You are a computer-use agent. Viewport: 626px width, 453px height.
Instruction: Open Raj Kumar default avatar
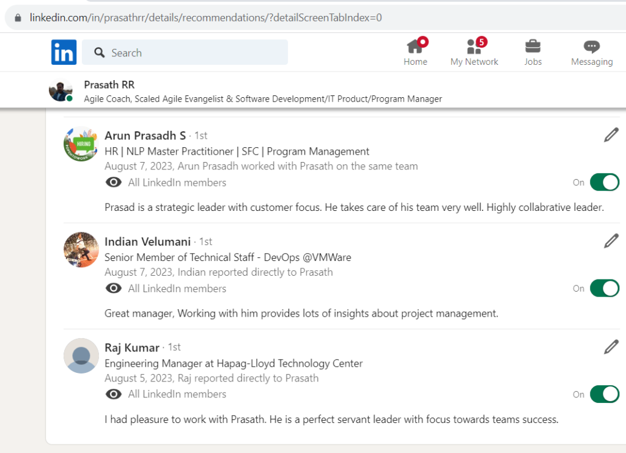81,356
